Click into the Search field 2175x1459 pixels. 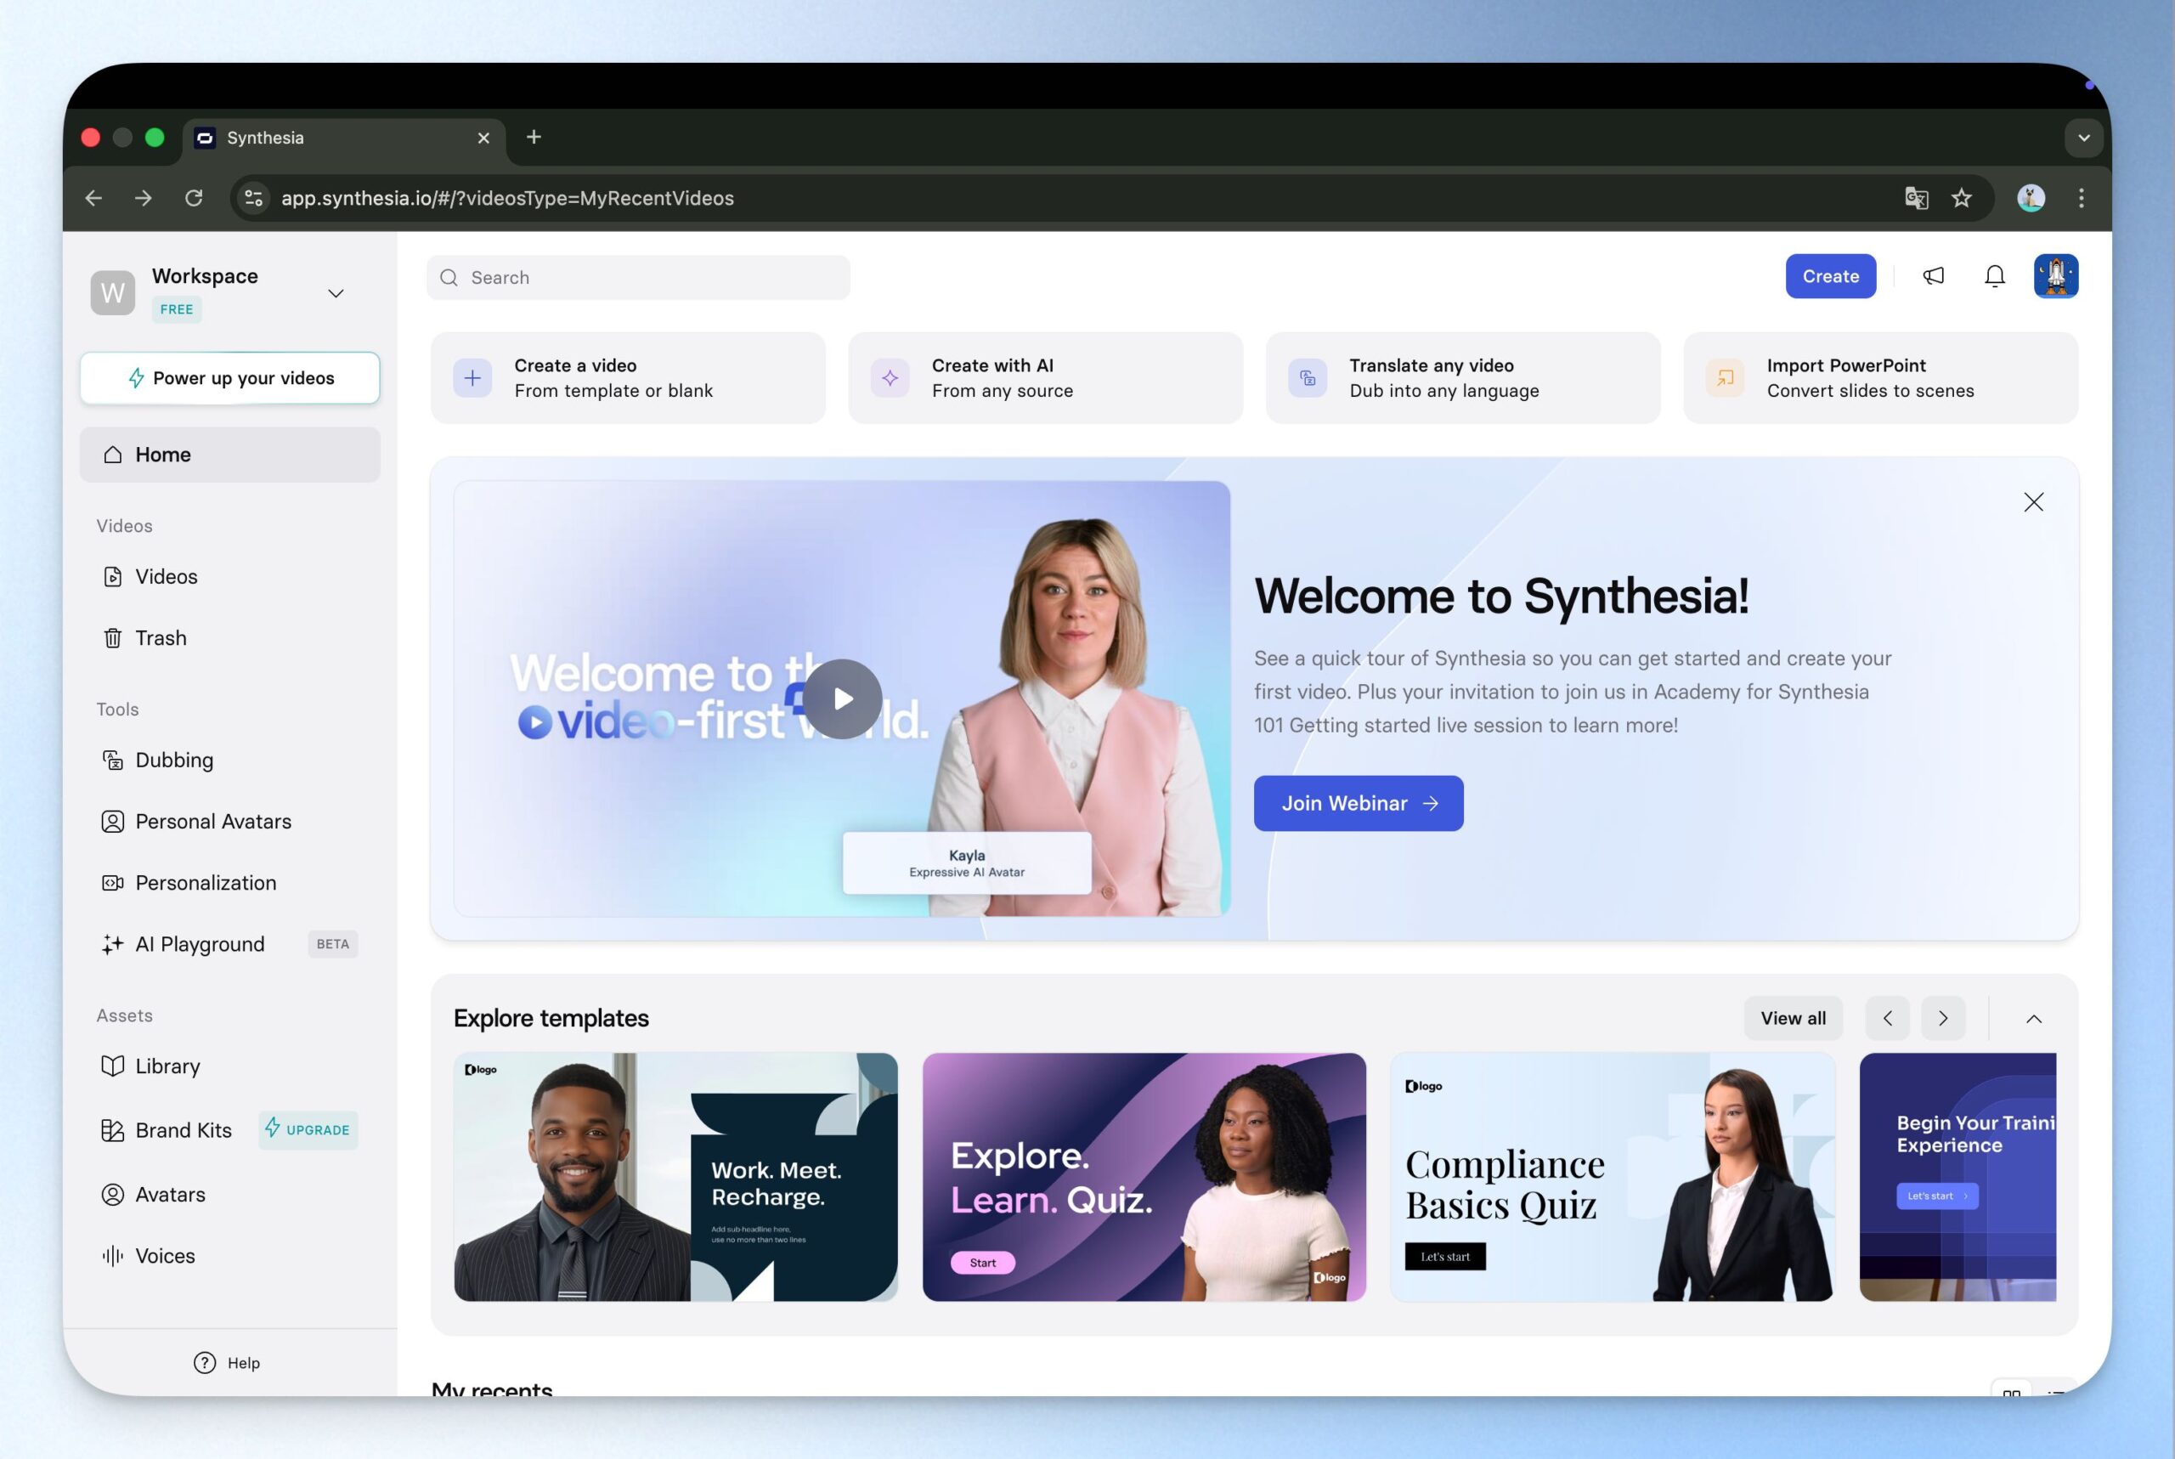(x=638, y=278)
